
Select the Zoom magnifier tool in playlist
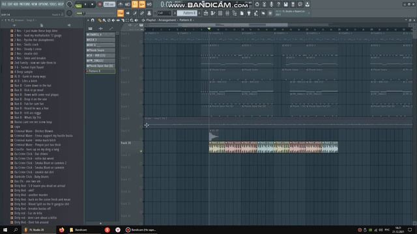(132, 20)
